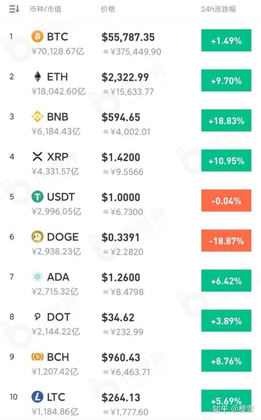
Task: Click the -0.04% USDT change button
Action: 226,201
